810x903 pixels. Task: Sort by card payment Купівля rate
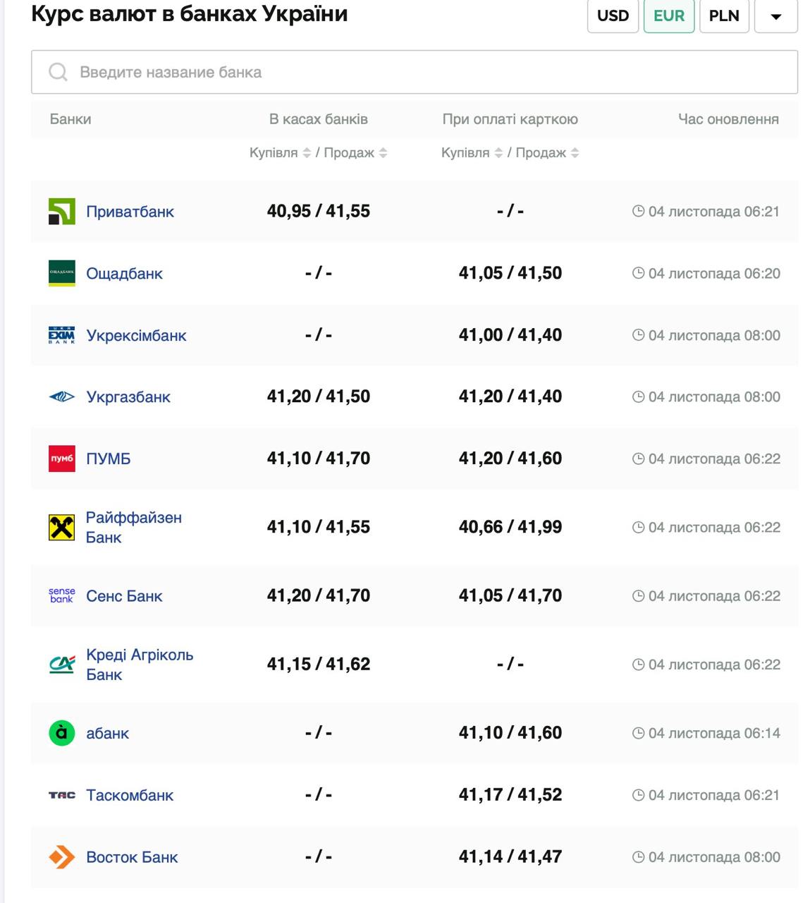coord(498,153)
